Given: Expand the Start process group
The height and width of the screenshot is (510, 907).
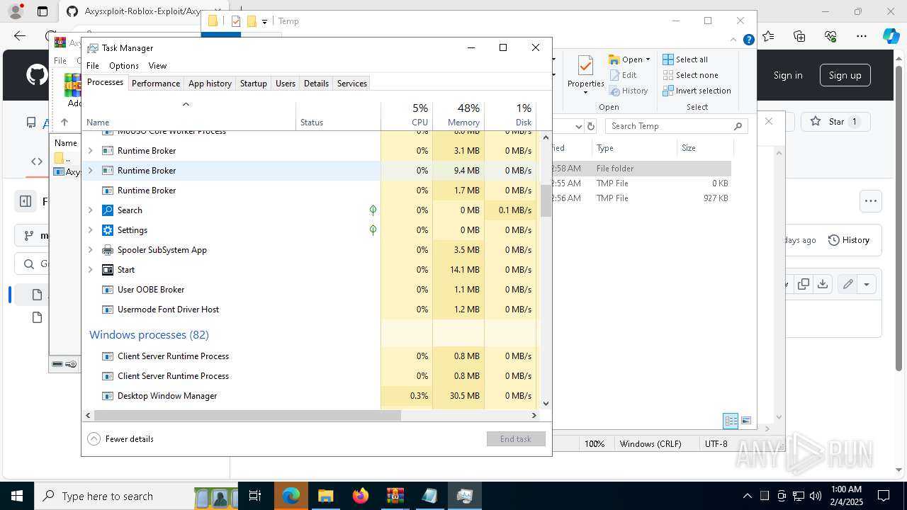Looking at the screenshot, I should tap(90, 270).
